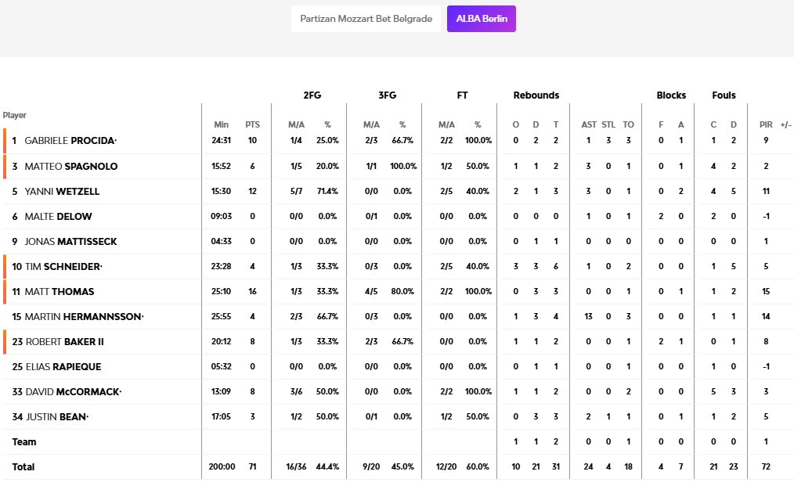Click the Rebounds group header
794x486 pixels.
tap(536, 95)
